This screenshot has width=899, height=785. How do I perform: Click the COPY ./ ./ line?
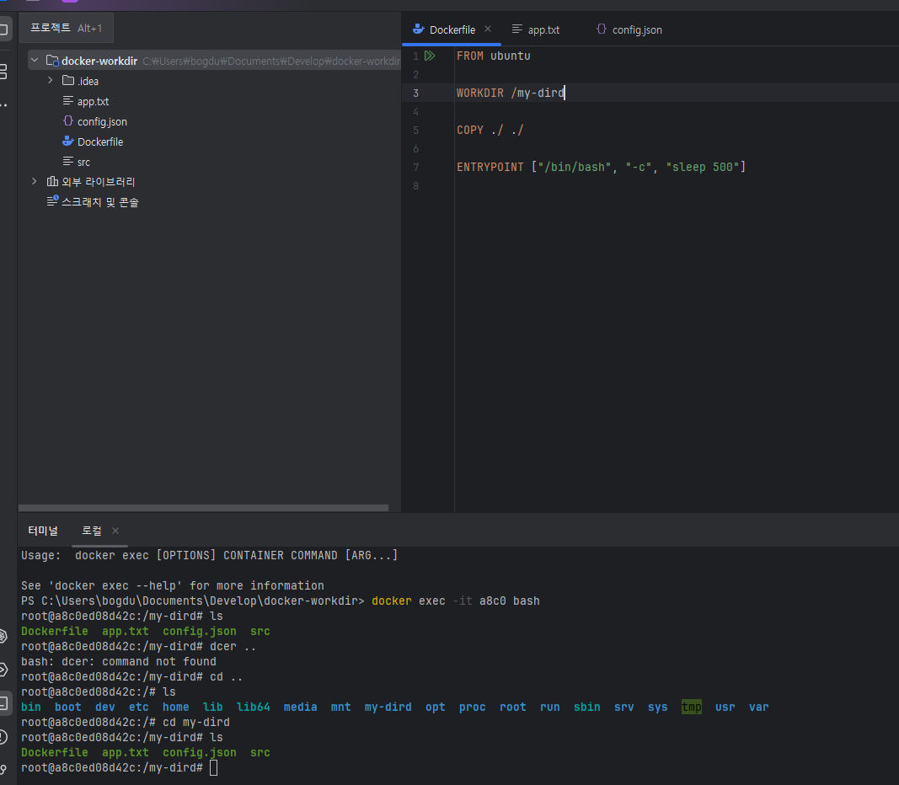point(490,130)
